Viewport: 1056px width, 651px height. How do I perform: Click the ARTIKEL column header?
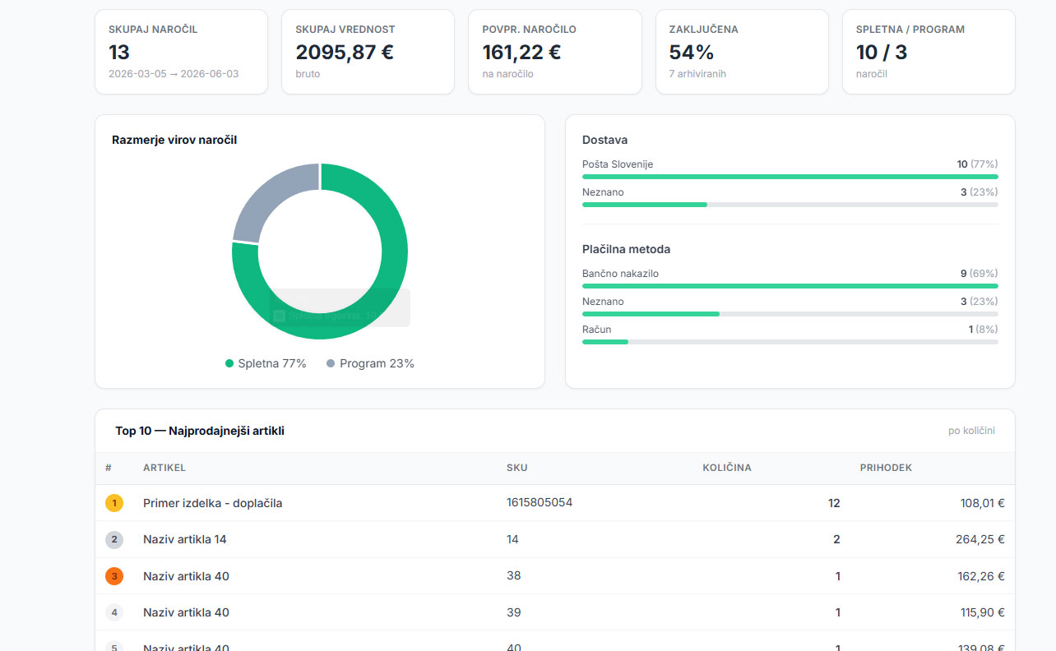pos(164,468)
